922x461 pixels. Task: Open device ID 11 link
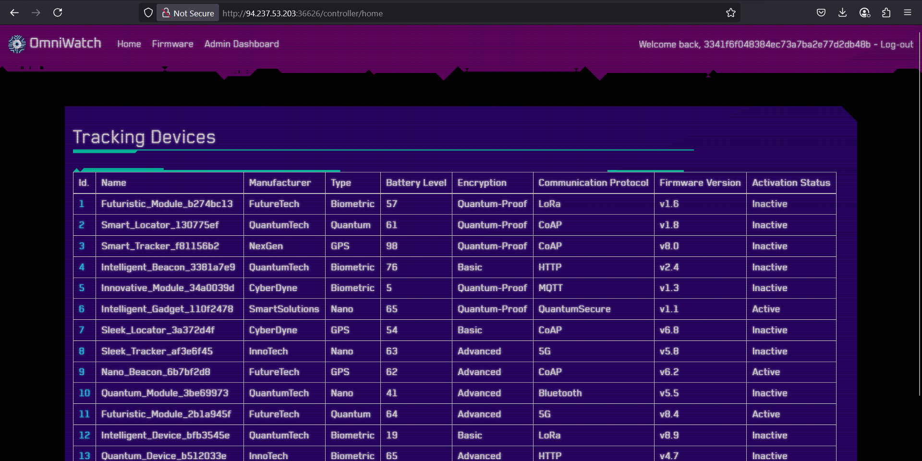coord(85,414)
